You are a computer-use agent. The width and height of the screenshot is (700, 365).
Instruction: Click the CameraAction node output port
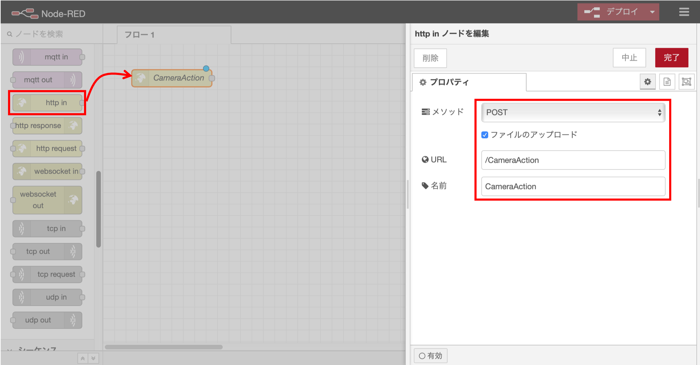click(212, 78)
